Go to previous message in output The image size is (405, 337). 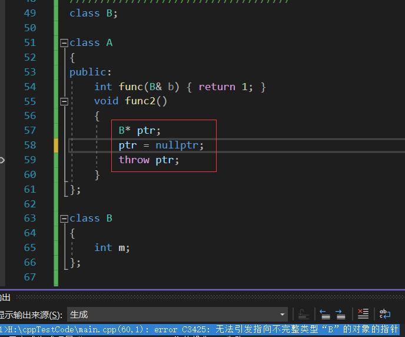(324, 314)
